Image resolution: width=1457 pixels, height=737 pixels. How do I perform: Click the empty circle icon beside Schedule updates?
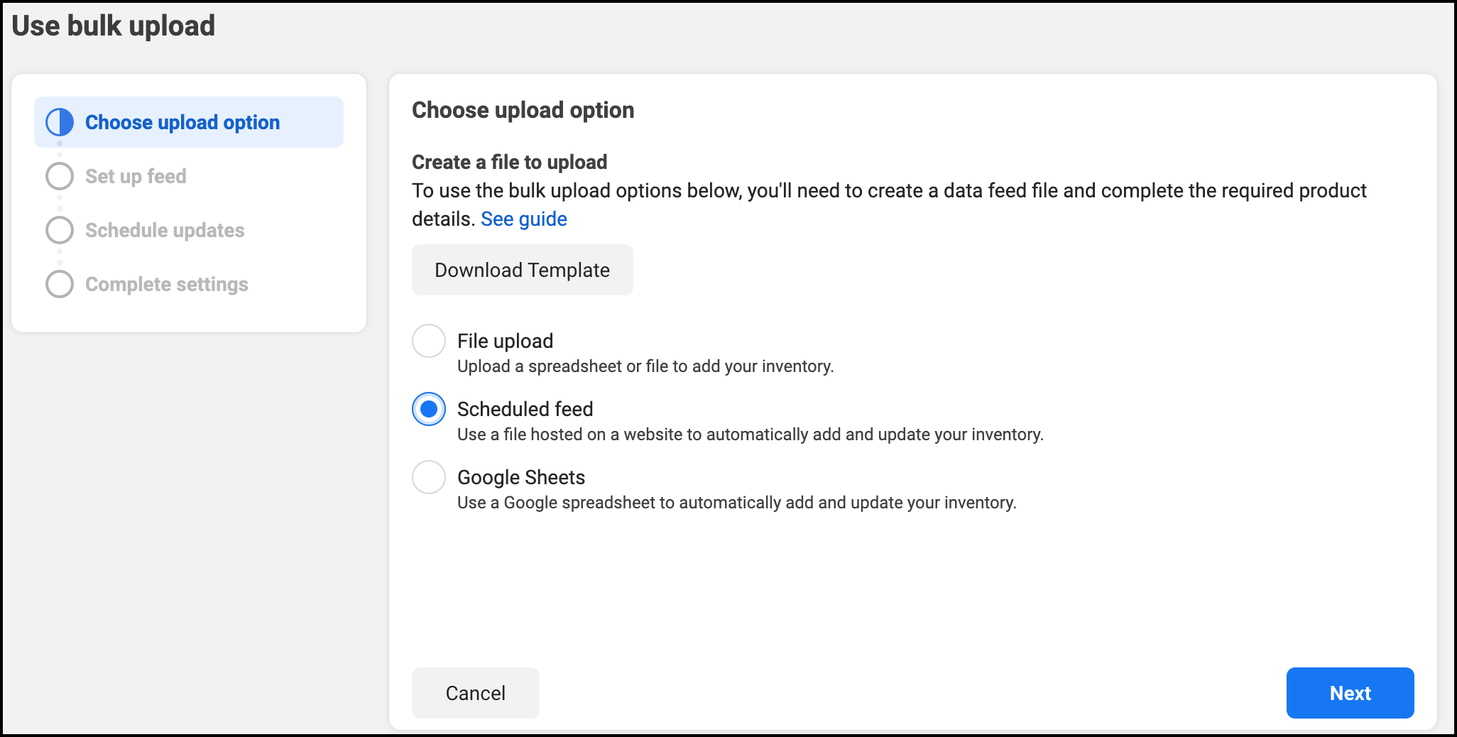pos(60,230)
